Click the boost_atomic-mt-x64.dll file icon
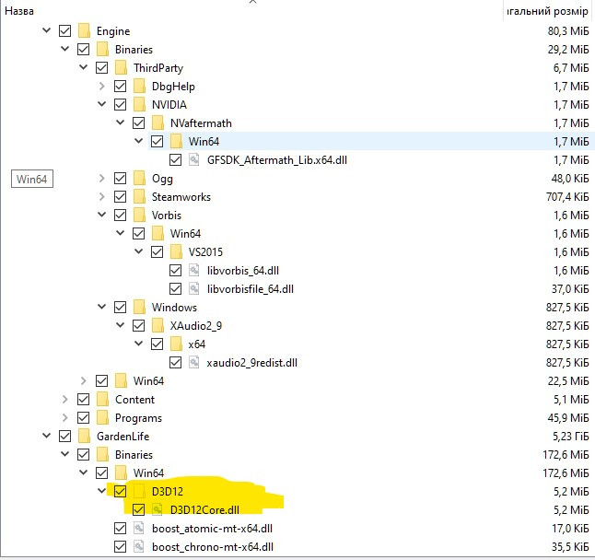 [x=139, y=528]
